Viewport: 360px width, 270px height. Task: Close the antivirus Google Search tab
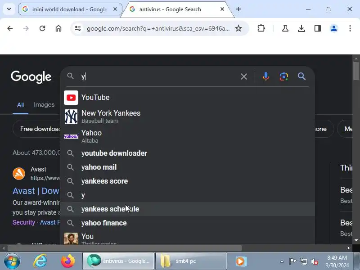point(222,9)
